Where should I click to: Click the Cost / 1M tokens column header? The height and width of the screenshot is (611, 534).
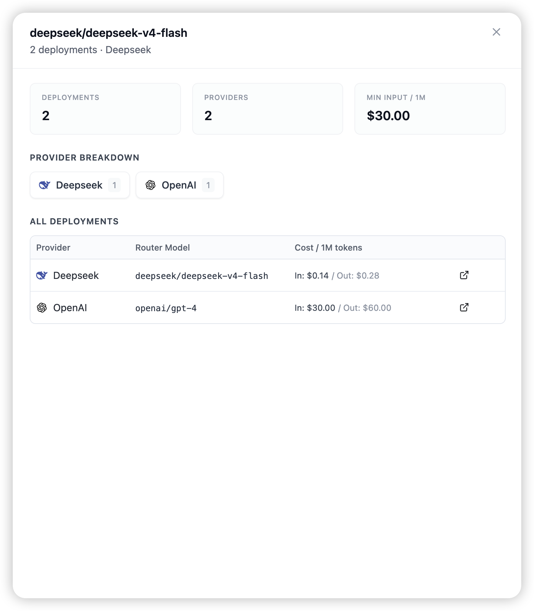328,247
